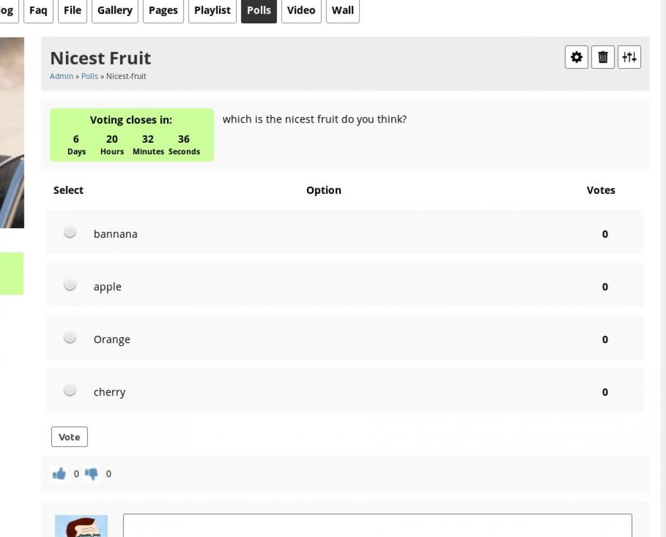Click the Votes column header
Viewport: 666px width, 537px height.
(x=601, y=190)
